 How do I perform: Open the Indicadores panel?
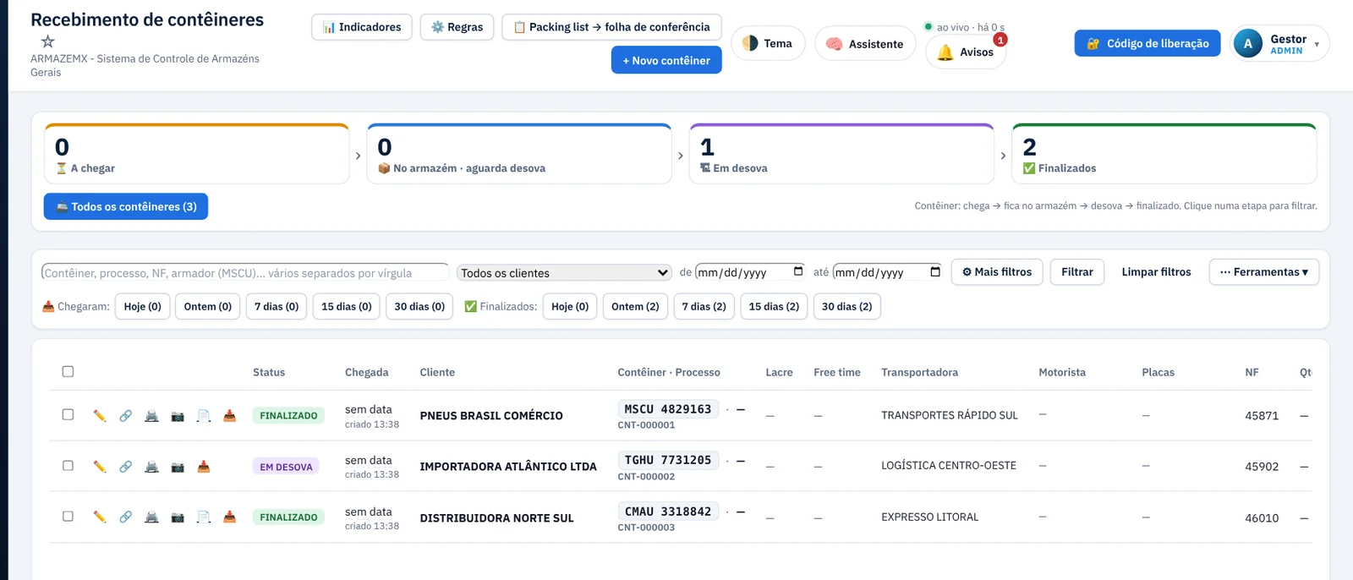362,27
